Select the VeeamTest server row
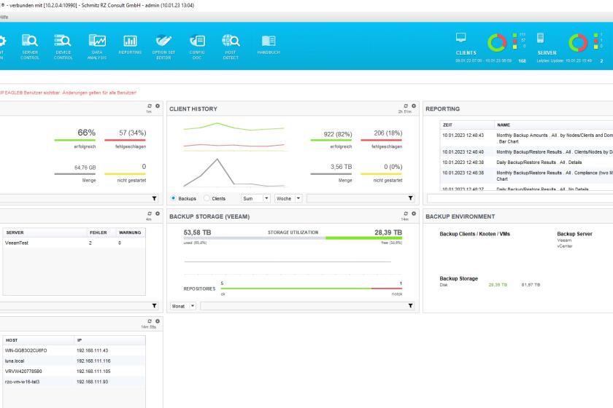The width and height of the screenshot is (613, 408). pyautogui.click(x=74, y=243)
